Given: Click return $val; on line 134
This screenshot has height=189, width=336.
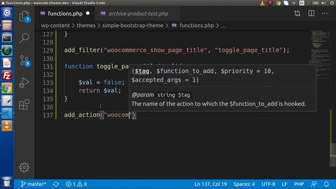Looking at the screenshot, I should pyautogui.click(x=100, y=90).
